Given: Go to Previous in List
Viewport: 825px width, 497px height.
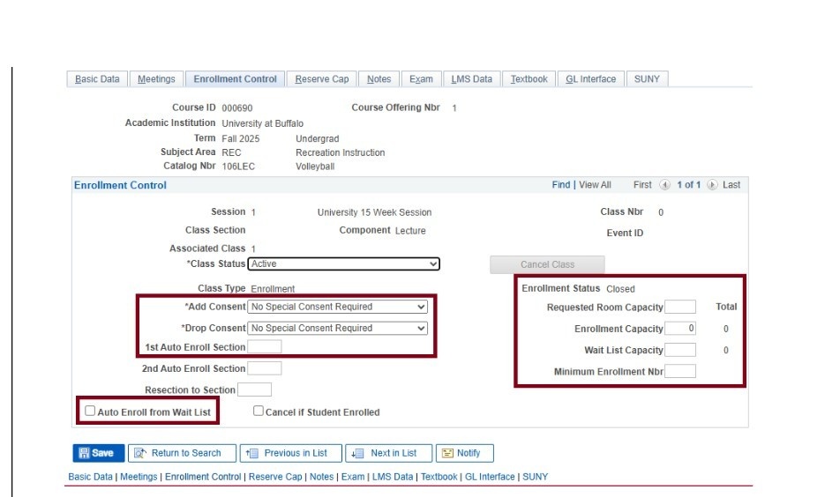Looking at the screenshot, I should point(287,453).
